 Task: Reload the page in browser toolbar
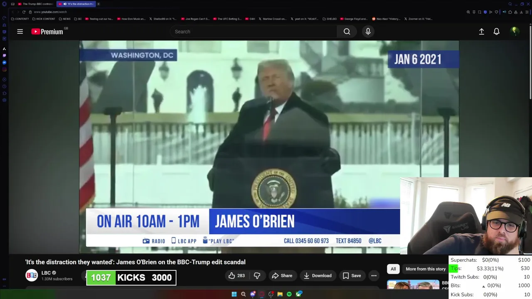24,12
